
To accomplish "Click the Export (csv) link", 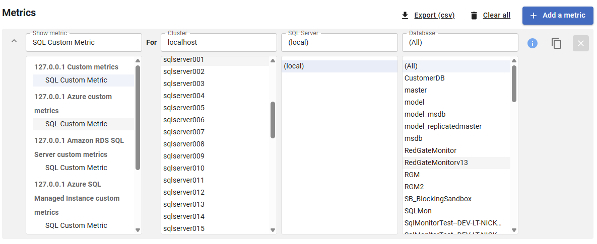I will pyautogui.click(x=434, y=16).
